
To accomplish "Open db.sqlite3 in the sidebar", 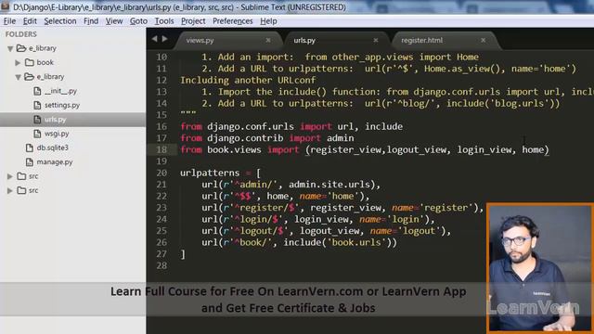I will click(x=53, y=148).
